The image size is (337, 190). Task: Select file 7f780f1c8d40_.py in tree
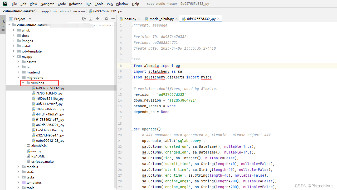click(x=49, y=93)
